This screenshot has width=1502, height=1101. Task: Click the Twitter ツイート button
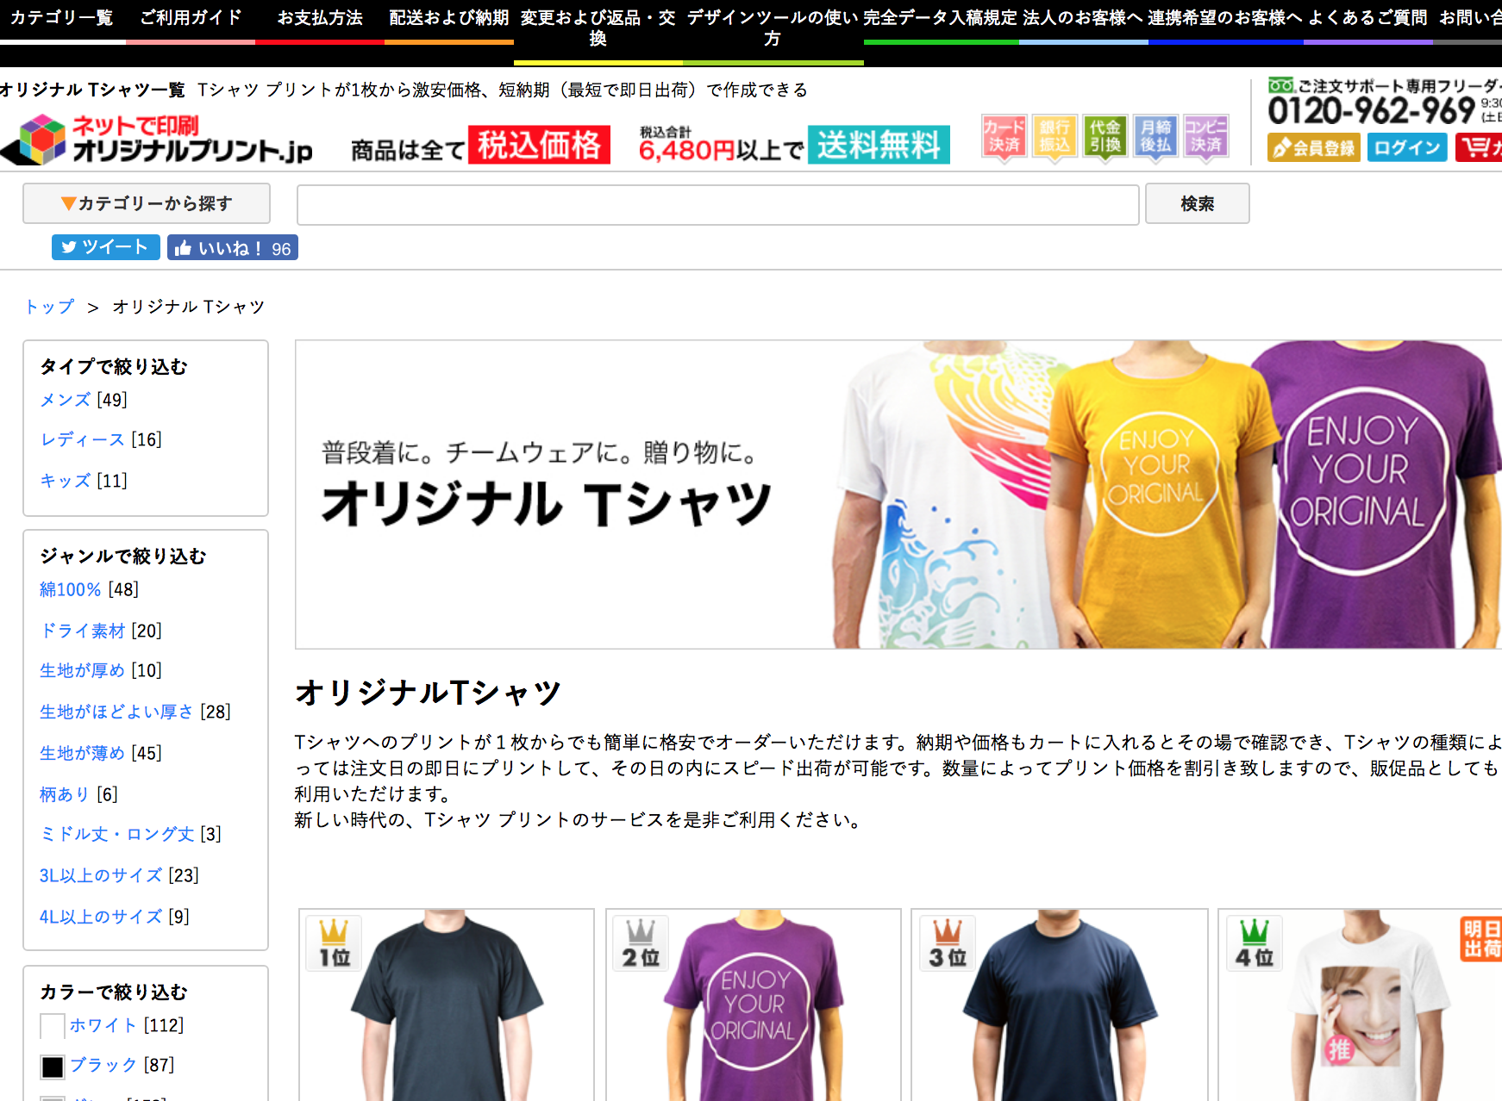105,247
